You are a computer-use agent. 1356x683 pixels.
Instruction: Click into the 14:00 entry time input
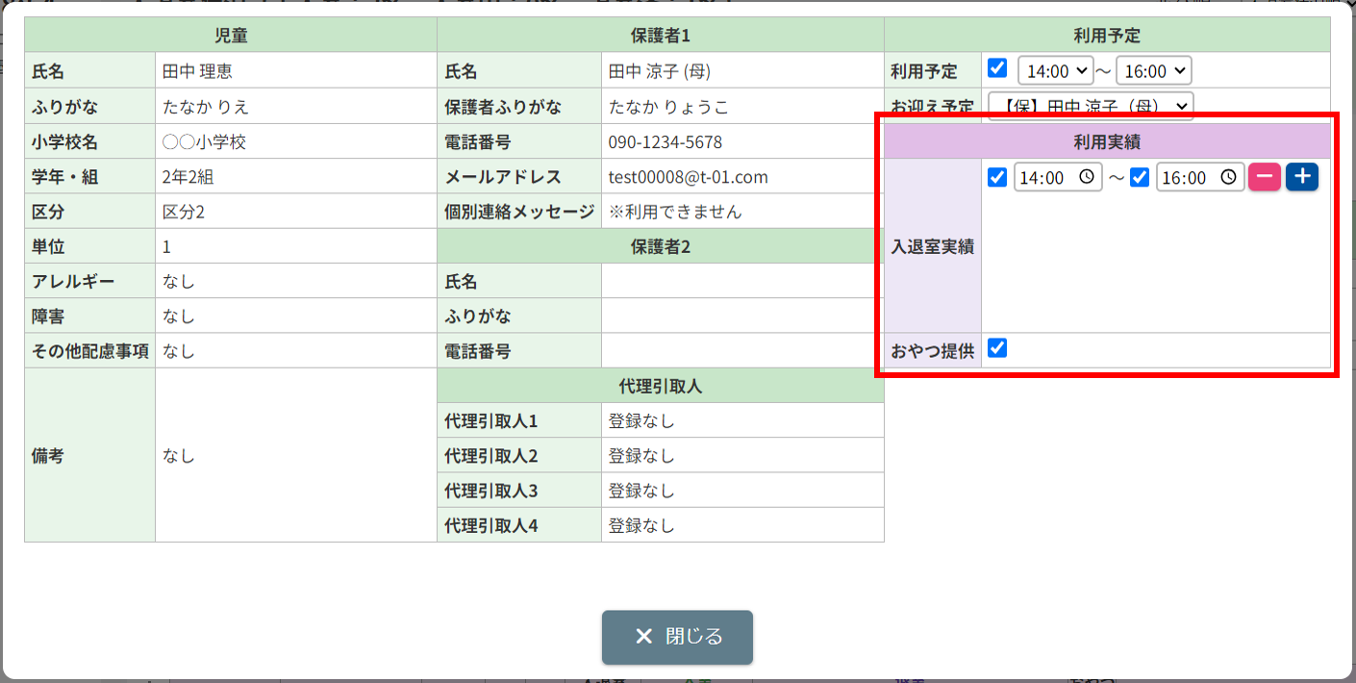[1058, 178]
